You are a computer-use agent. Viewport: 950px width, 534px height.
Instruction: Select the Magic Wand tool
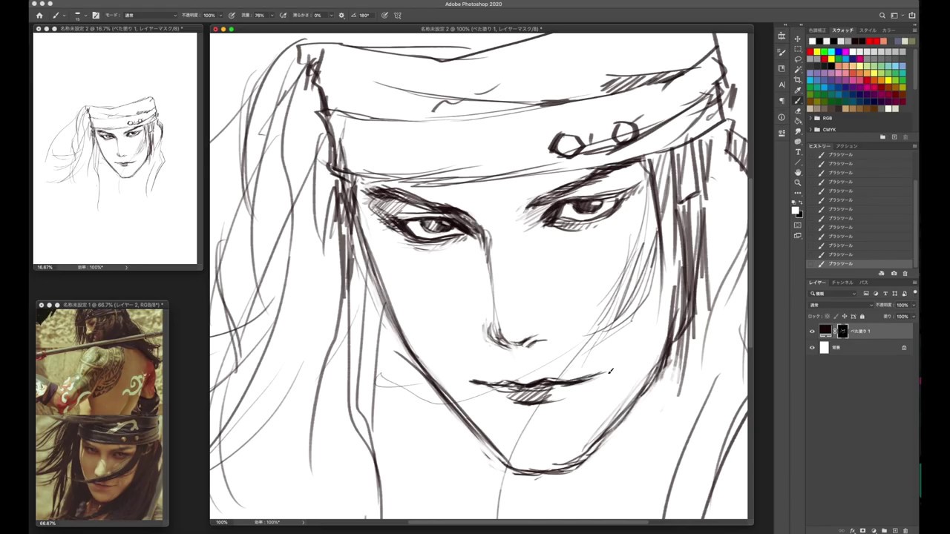point(798,69)
